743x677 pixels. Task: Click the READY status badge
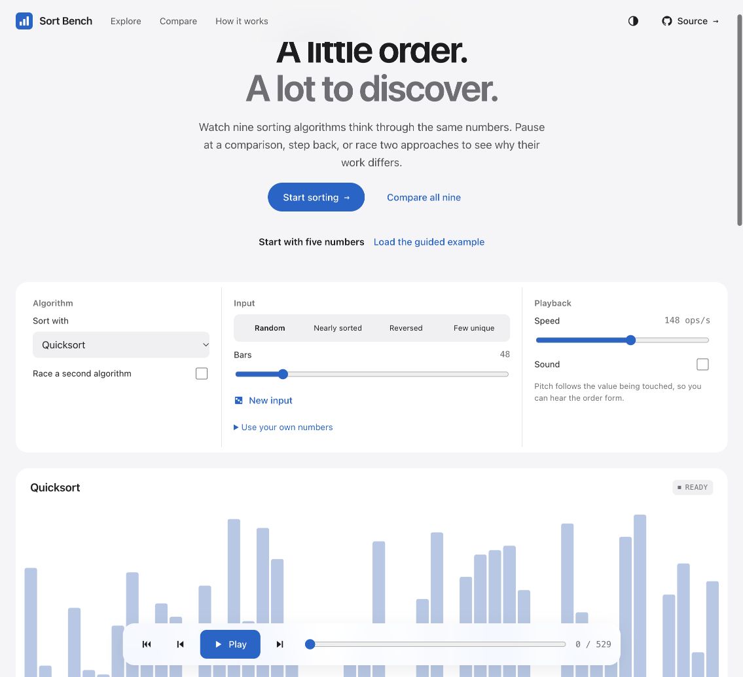click(x=693, y=487)
